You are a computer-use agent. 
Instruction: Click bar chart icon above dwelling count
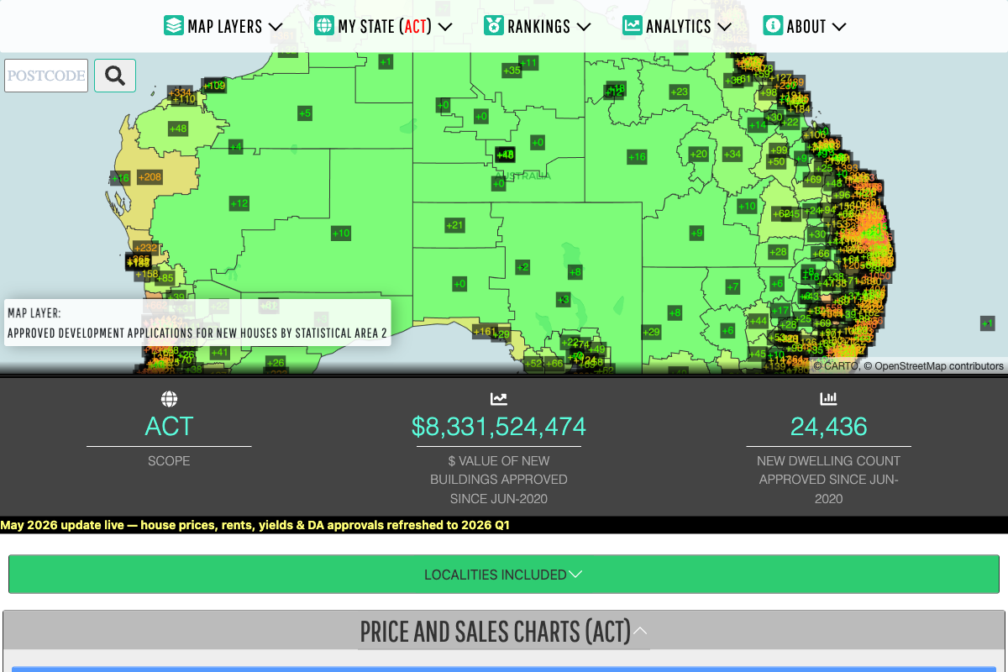pyautogui.click(x=828, y=398)
